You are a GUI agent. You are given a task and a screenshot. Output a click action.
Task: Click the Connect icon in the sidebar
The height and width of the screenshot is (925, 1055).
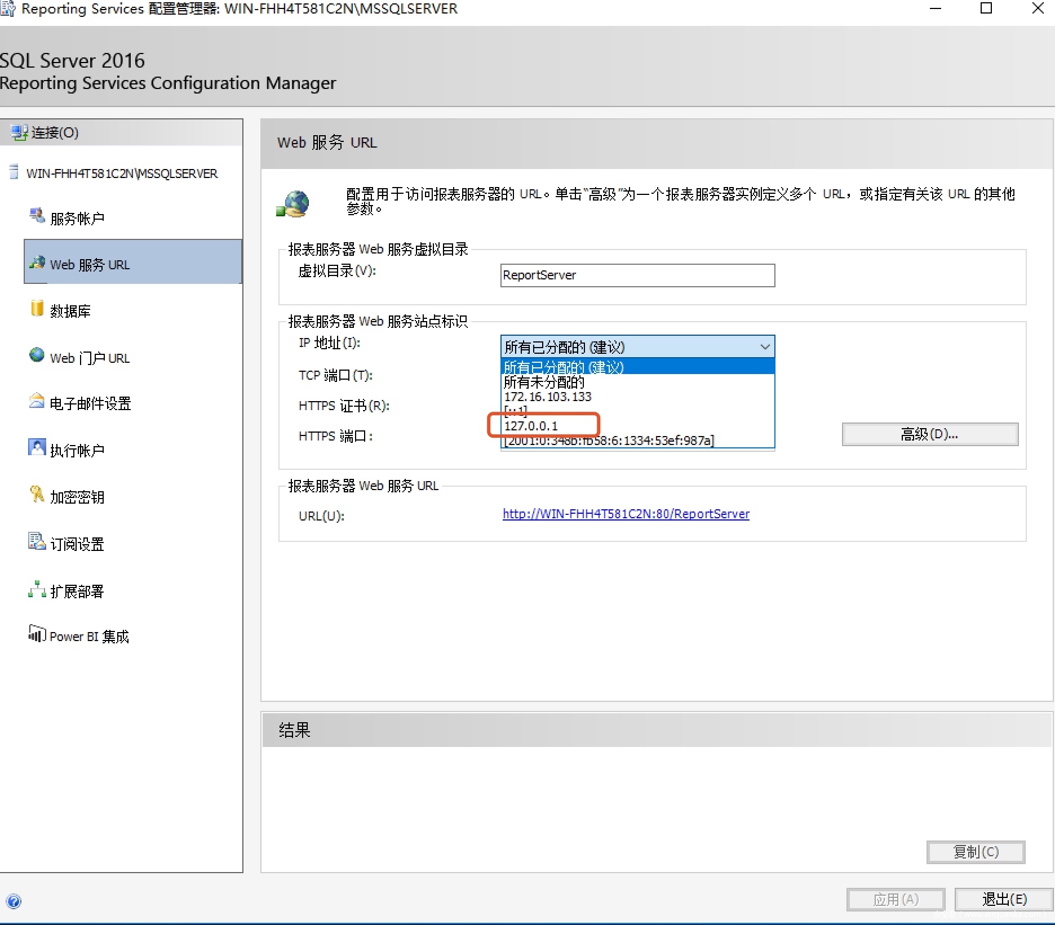pos(19,133)
